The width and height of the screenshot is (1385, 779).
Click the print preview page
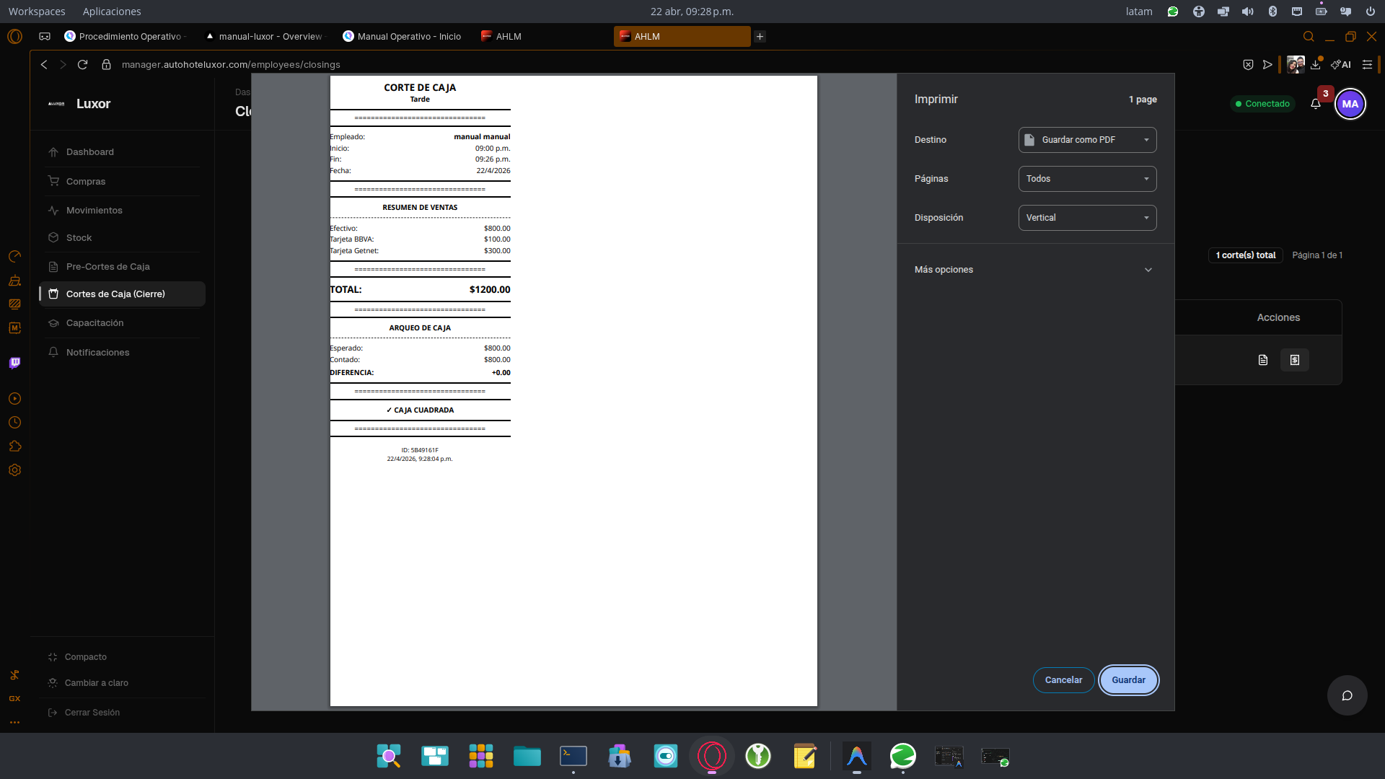pos(573,391)
